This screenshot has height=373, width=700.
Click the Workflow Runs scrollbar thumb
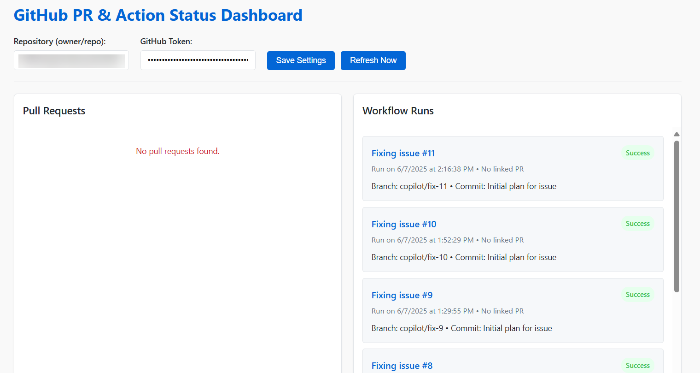677,216
